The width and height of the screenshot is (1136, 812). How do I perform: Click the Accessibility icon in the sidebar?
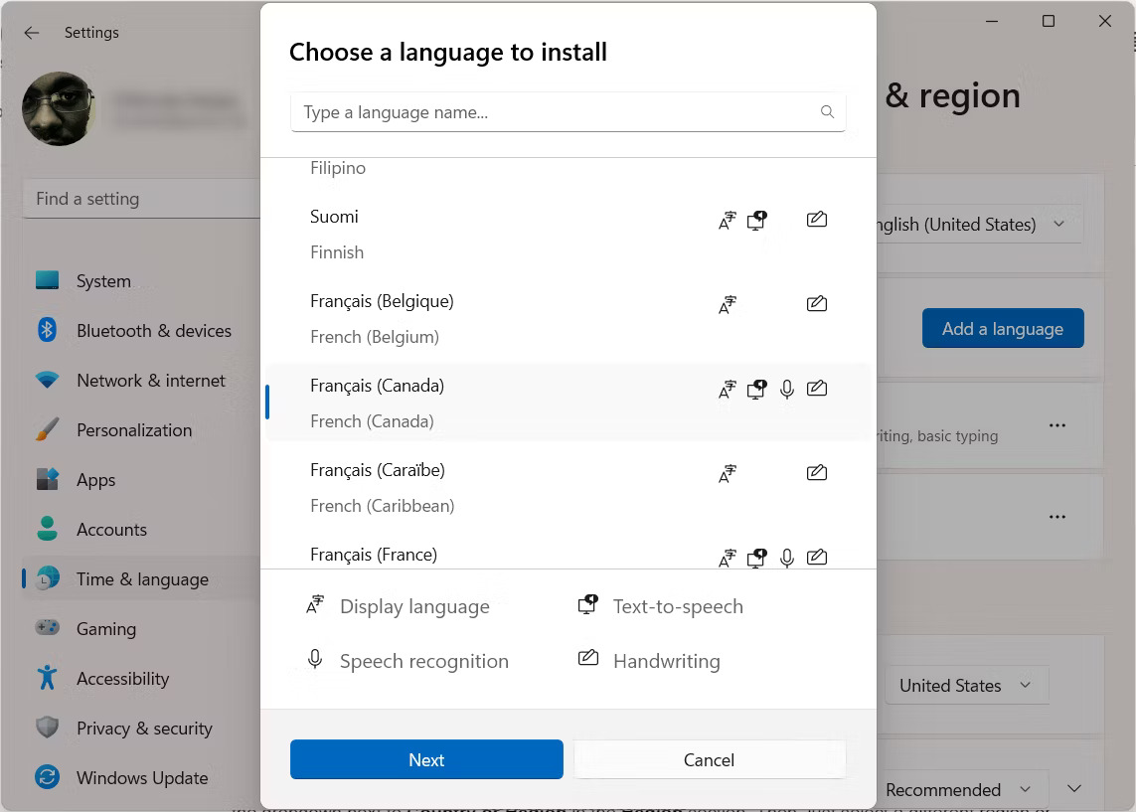point(47,678)
